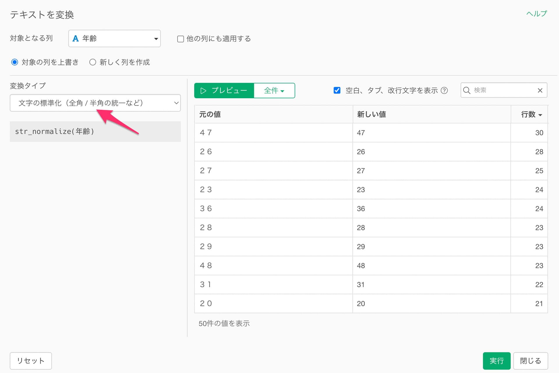This screenshot has width=559, height=373.
Task: Select the original value cell '２６'
Action: (x=274, y=152)
